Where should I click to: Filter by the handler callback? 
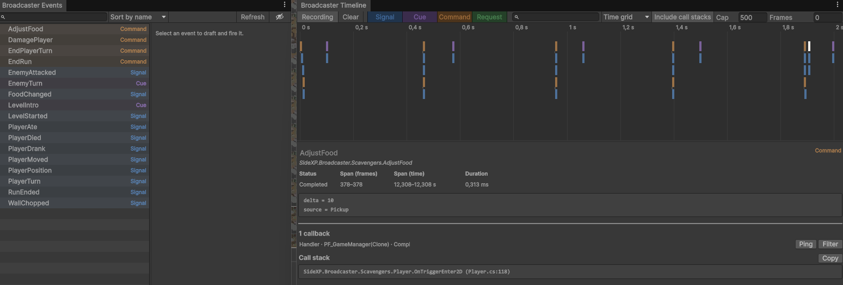click(x=830, y=244)
